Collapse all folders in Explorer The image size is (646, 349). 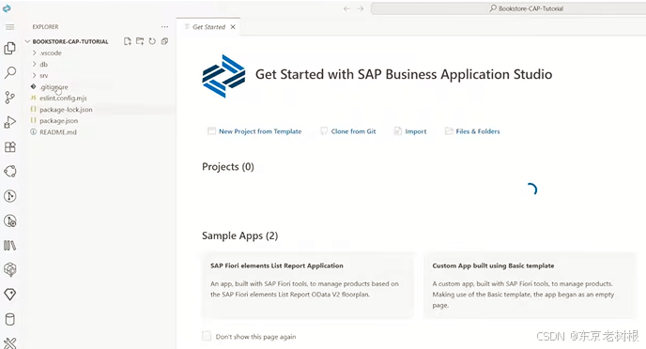(x=164, y=41)
